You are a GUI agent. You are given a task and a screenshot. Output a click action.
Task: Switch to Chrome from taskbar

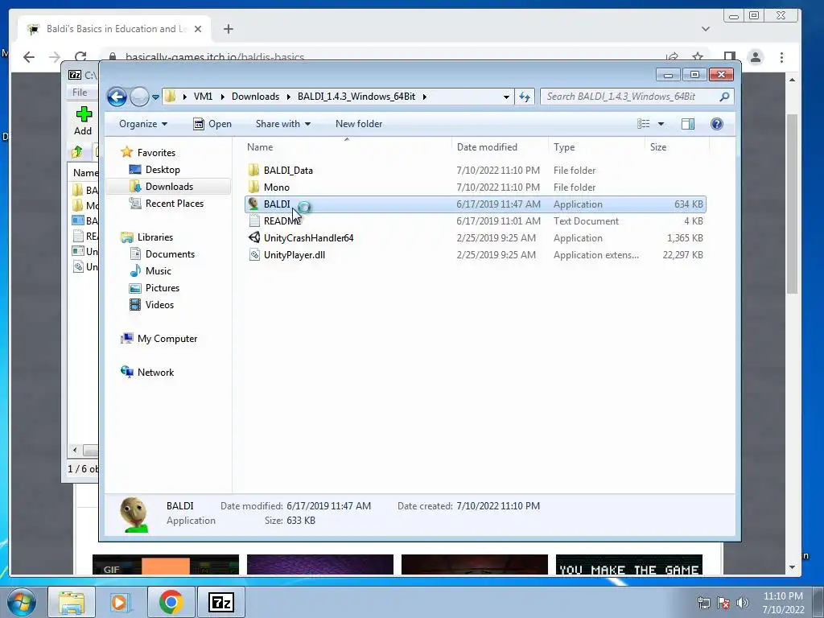pyautogui.click(x=171, y=602)
